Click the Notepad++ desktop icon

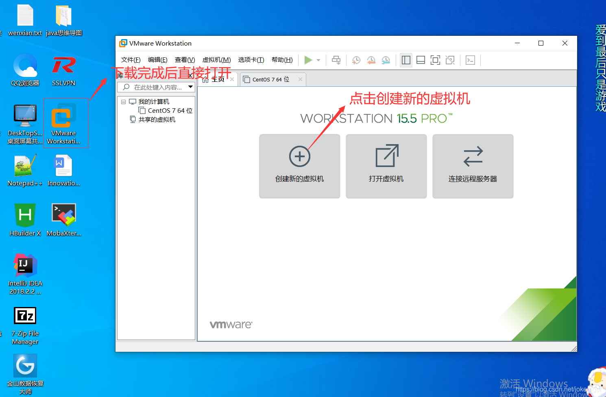pyautogui.click(x=25, y=171)
